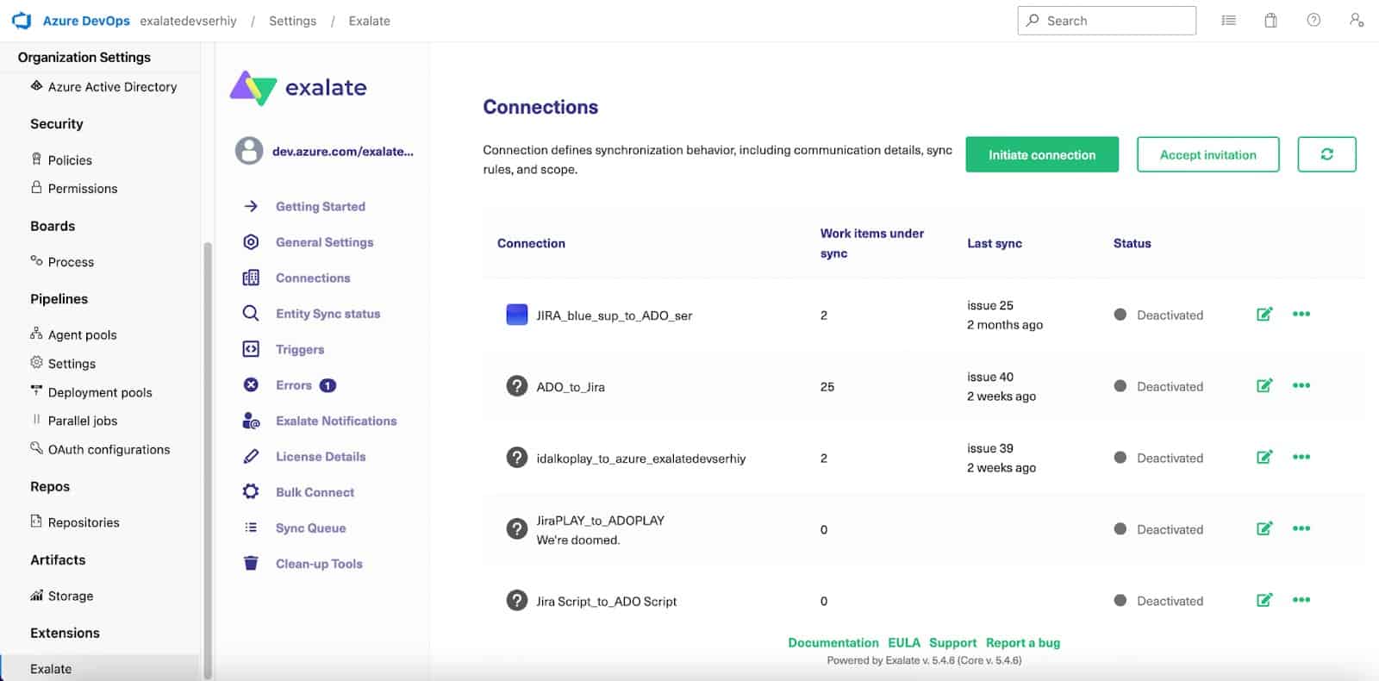This screenshot has height=681, width=1379.
Task: Click exalatedevserhiy breadcrumb
Action: coord(188,21)
